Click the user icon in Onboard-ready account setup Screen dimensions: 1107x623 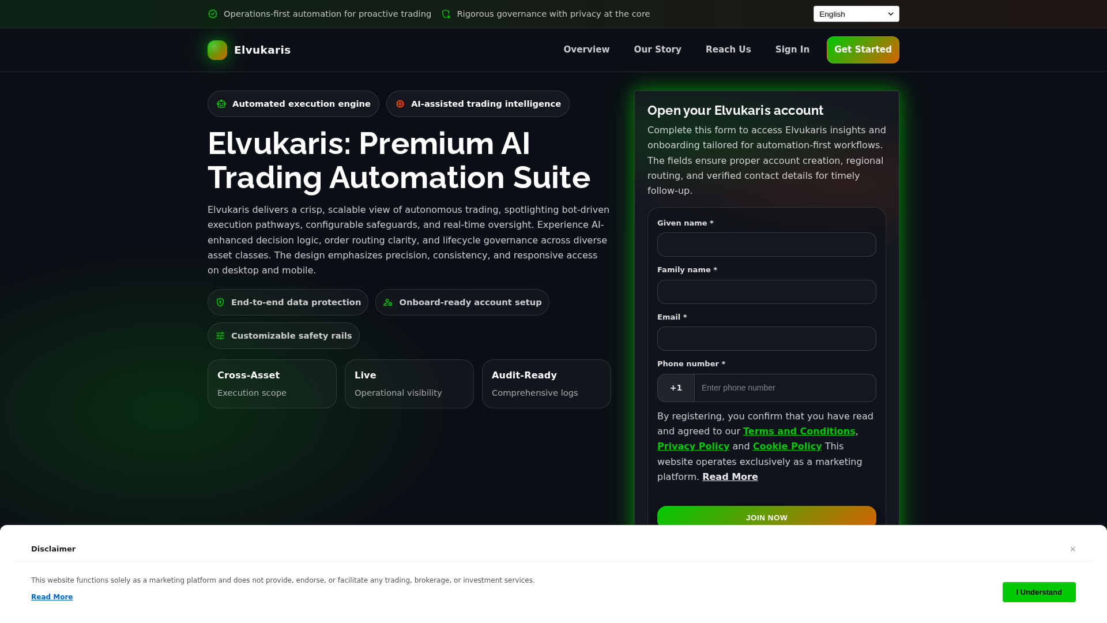388,302
